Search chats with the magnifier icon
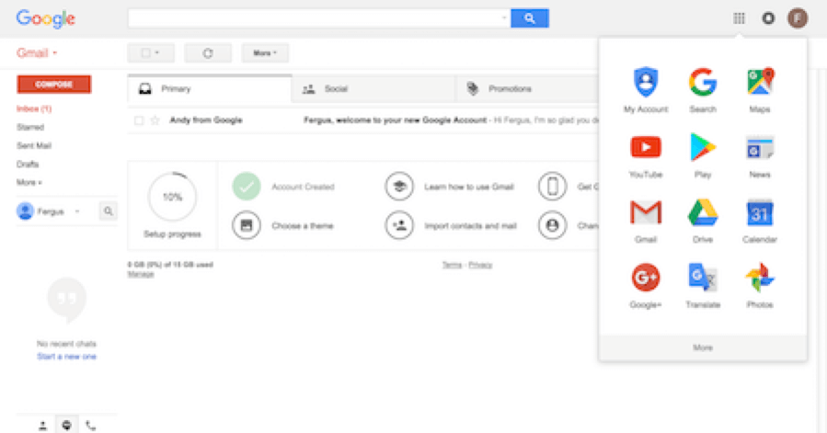 pyautogui.click(x=109, y=211)
